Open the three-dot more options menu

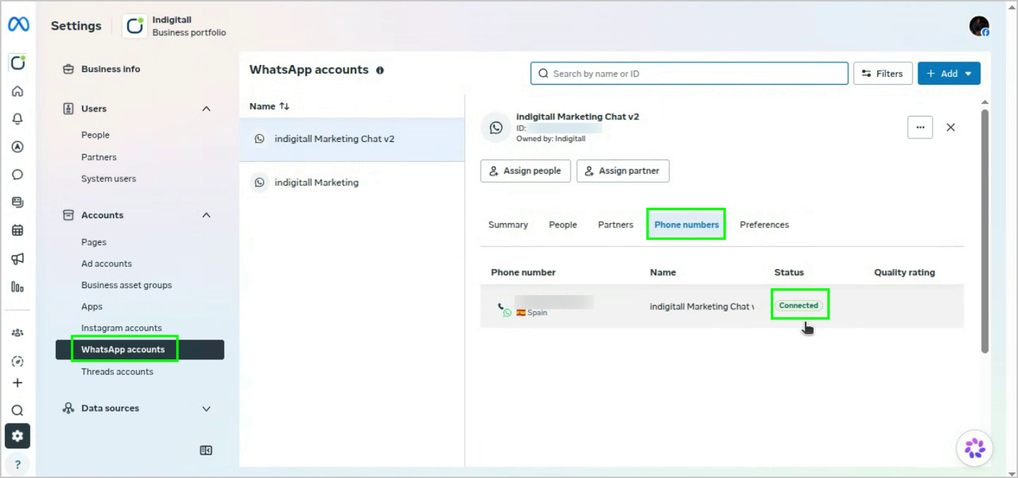click(x=920, y=127)
